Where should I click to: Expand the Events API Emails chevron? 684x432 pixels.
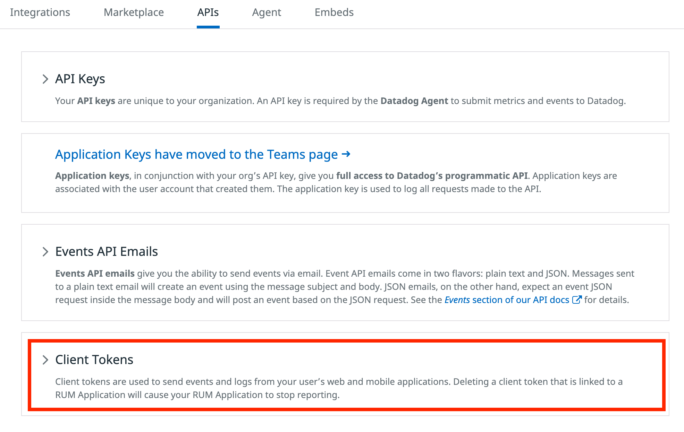point(45,252)
